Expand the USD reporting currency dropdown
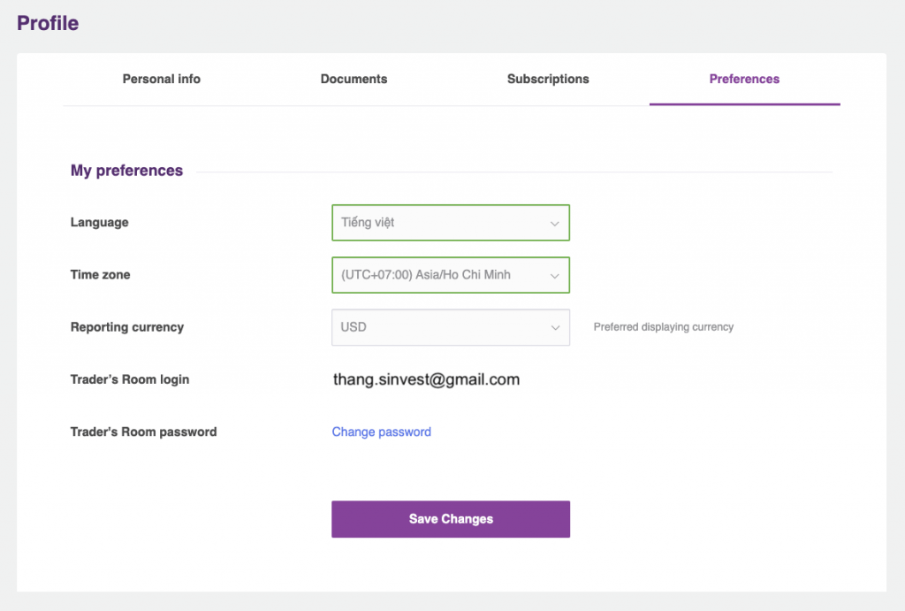 (x=451, y=327)
